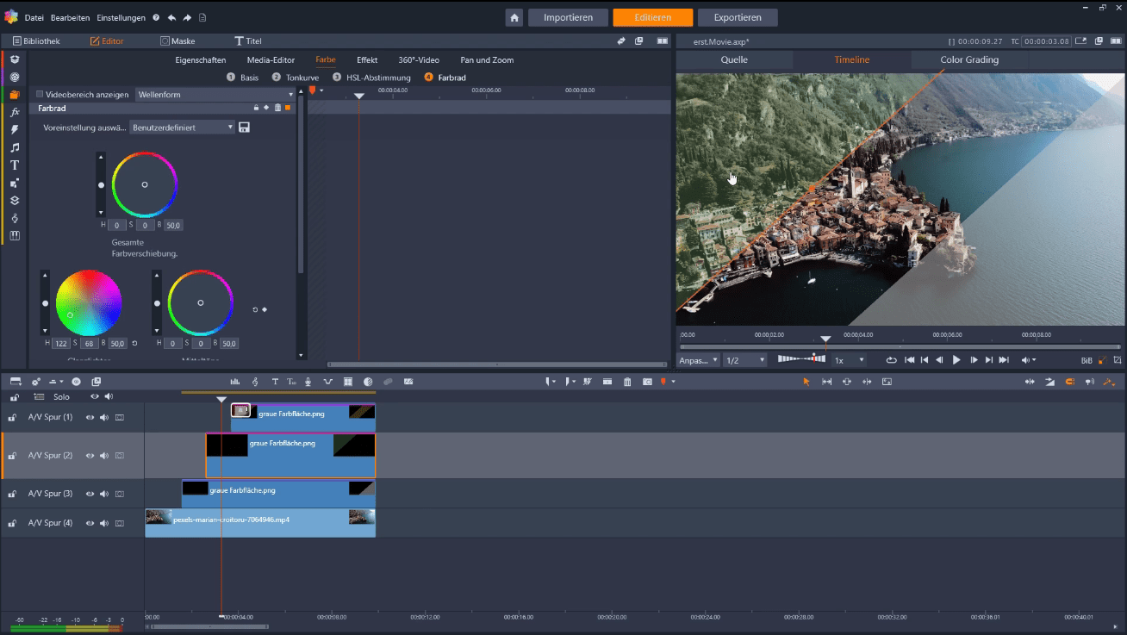Click the Gesamte Farbverschiebung color wheel

point(145,184)
